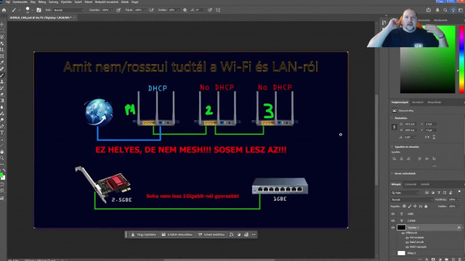This screenshot has width=465, height=261.
Task: Collapse effects list of Téglalap 1 layer
Action: [x=462, y=228]
